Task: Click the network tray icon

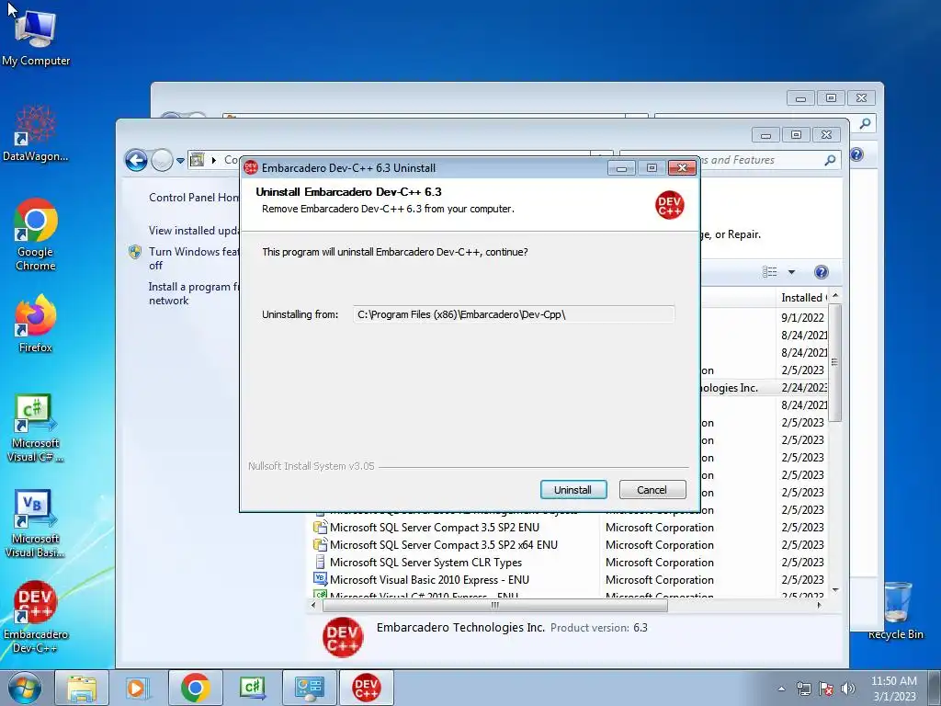Action: pos(803,689)
